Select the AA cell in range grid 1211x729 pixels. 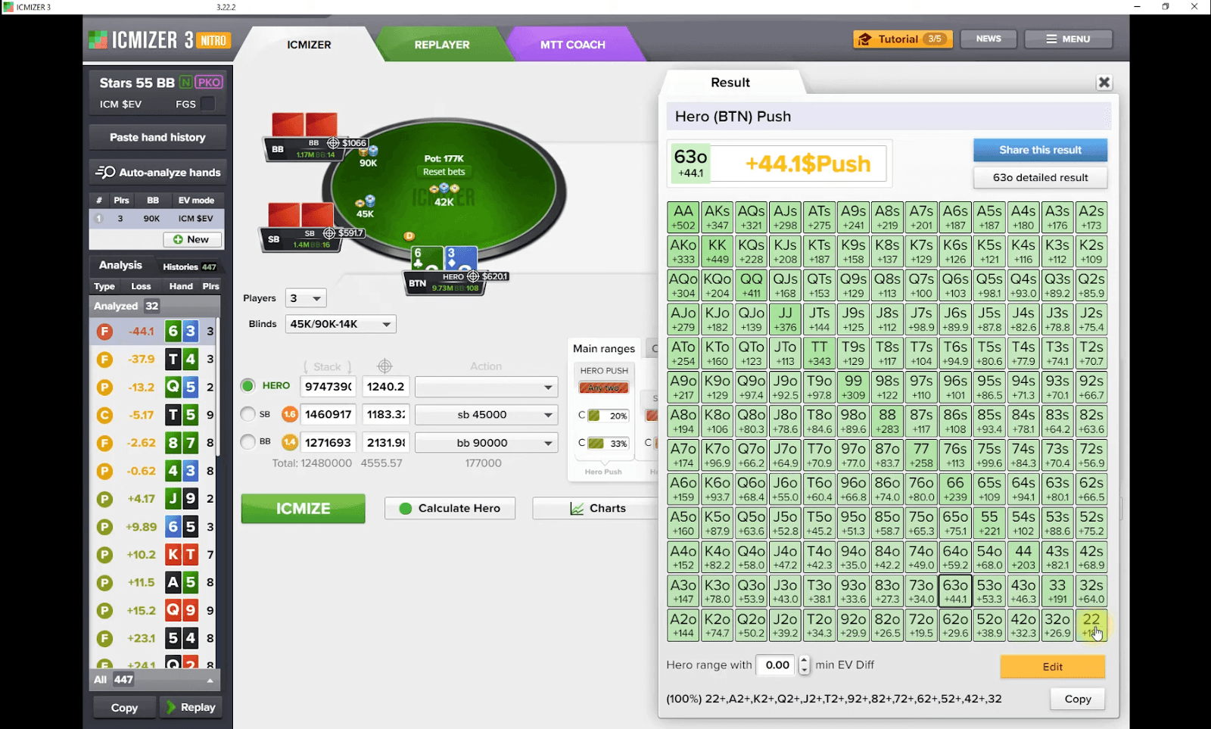pos(683,217)
